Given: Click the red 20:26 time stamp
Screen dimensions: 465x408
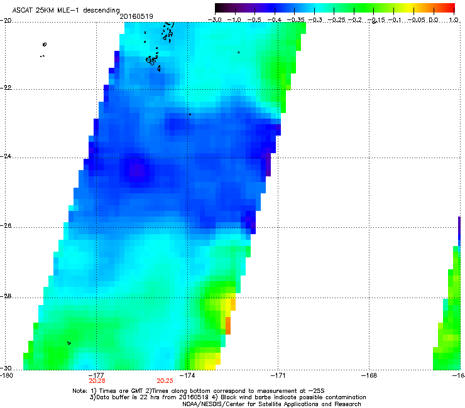Looking at the screenshot, I should pyautogui.click(x=97, y=381).
